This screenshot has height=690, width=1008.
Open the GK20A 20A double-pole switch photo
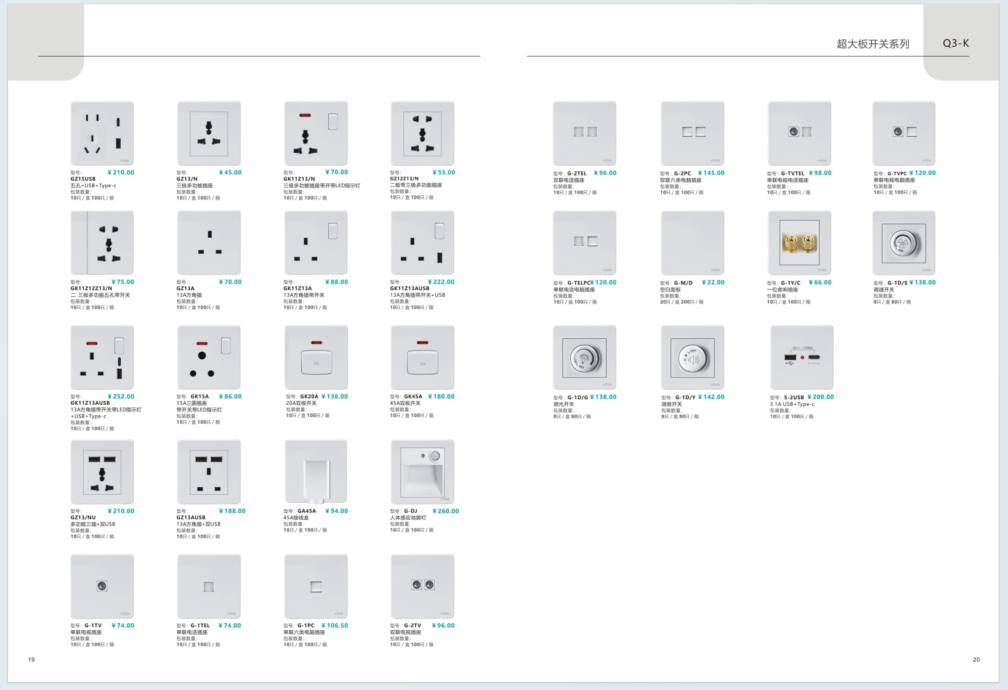[316, 357]
